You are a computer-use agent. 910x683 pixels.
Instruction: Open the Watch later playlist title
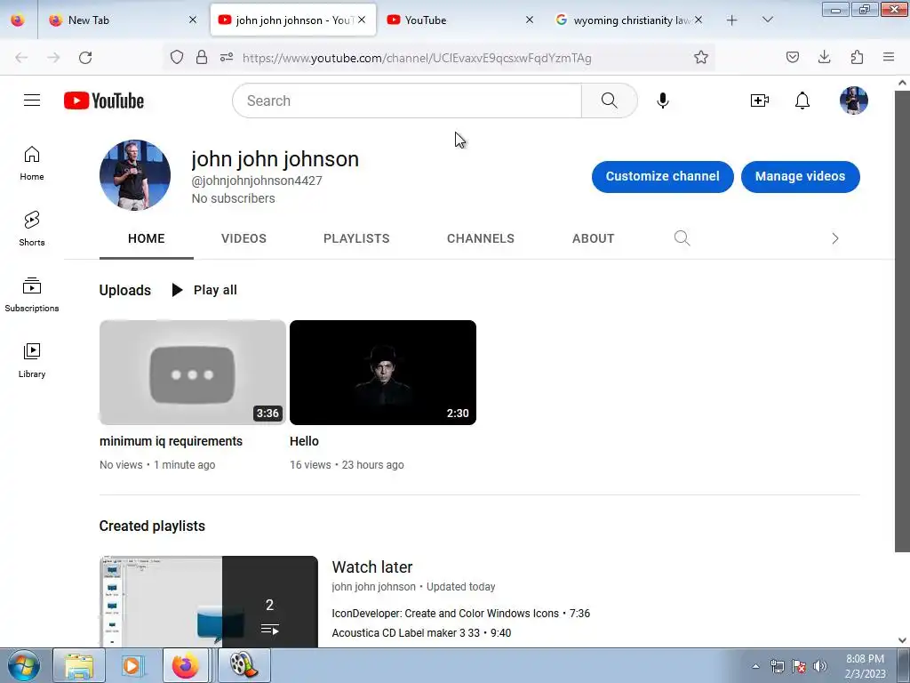372,566
